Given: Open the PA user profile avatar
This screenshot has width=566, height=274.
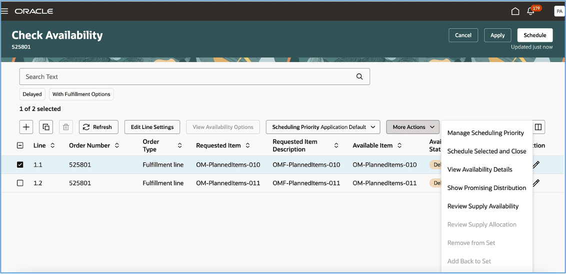Looking at the screenshot, I should pyautogui.click(x=559, y=11).
